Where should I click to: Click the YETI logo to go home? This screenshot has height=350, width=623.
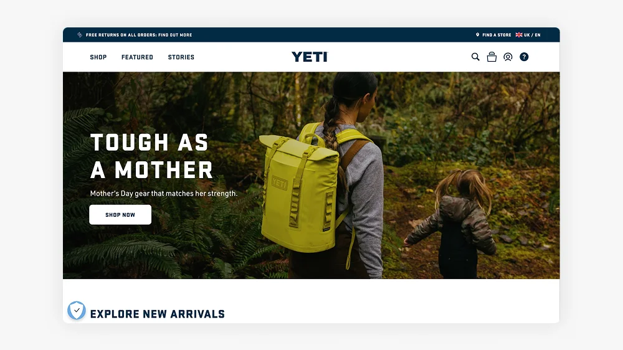tap(310, 57)
